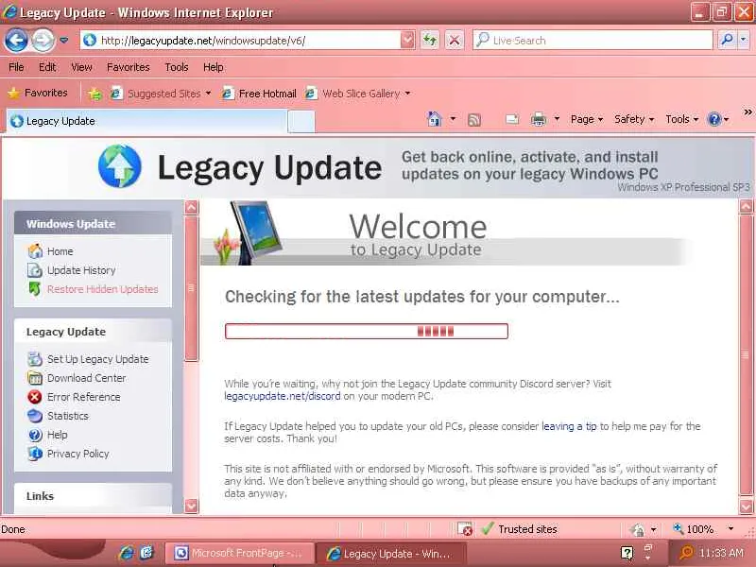Open the recent pages dropdown arrow
The width and height of the screenshot is (756, 567).
coord(63,41)
